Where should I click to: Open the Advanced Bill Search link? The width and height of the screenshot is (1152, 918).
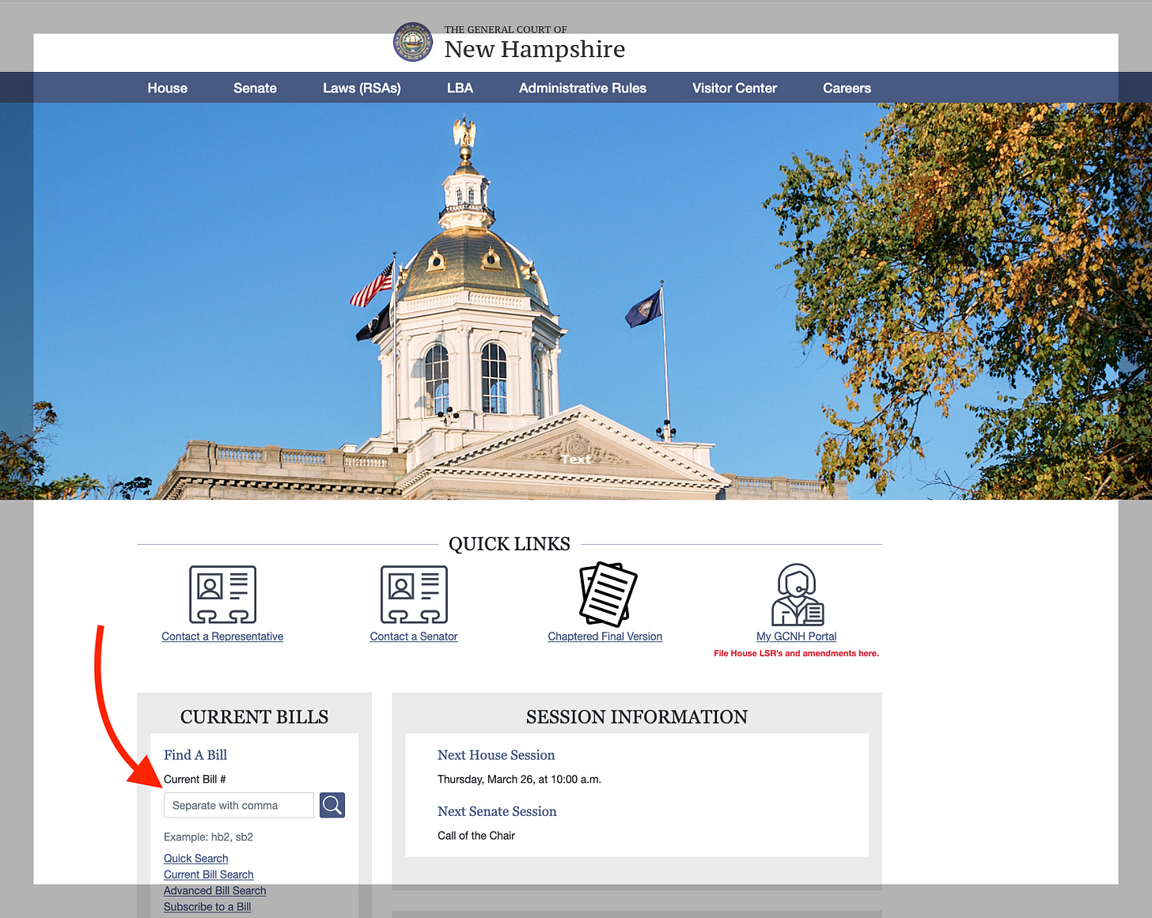215,890
